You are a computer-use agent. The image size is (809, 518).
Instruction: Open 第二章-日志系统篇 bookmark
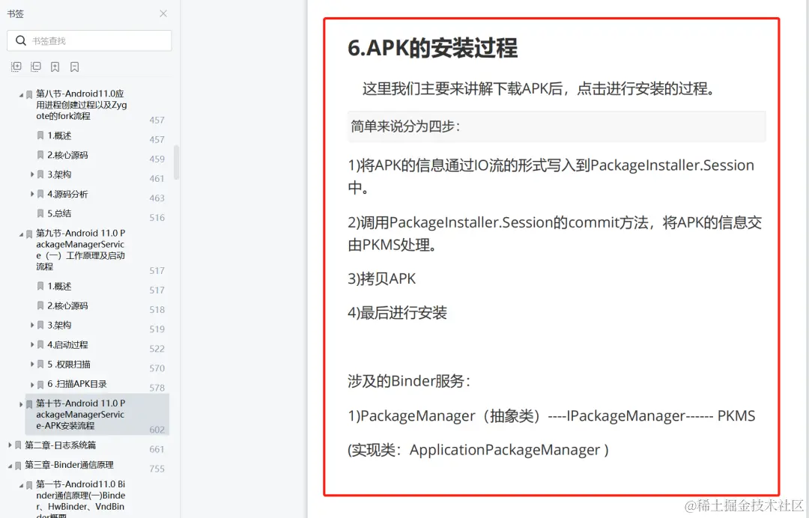pyautogui.click(x=61, y=445)
